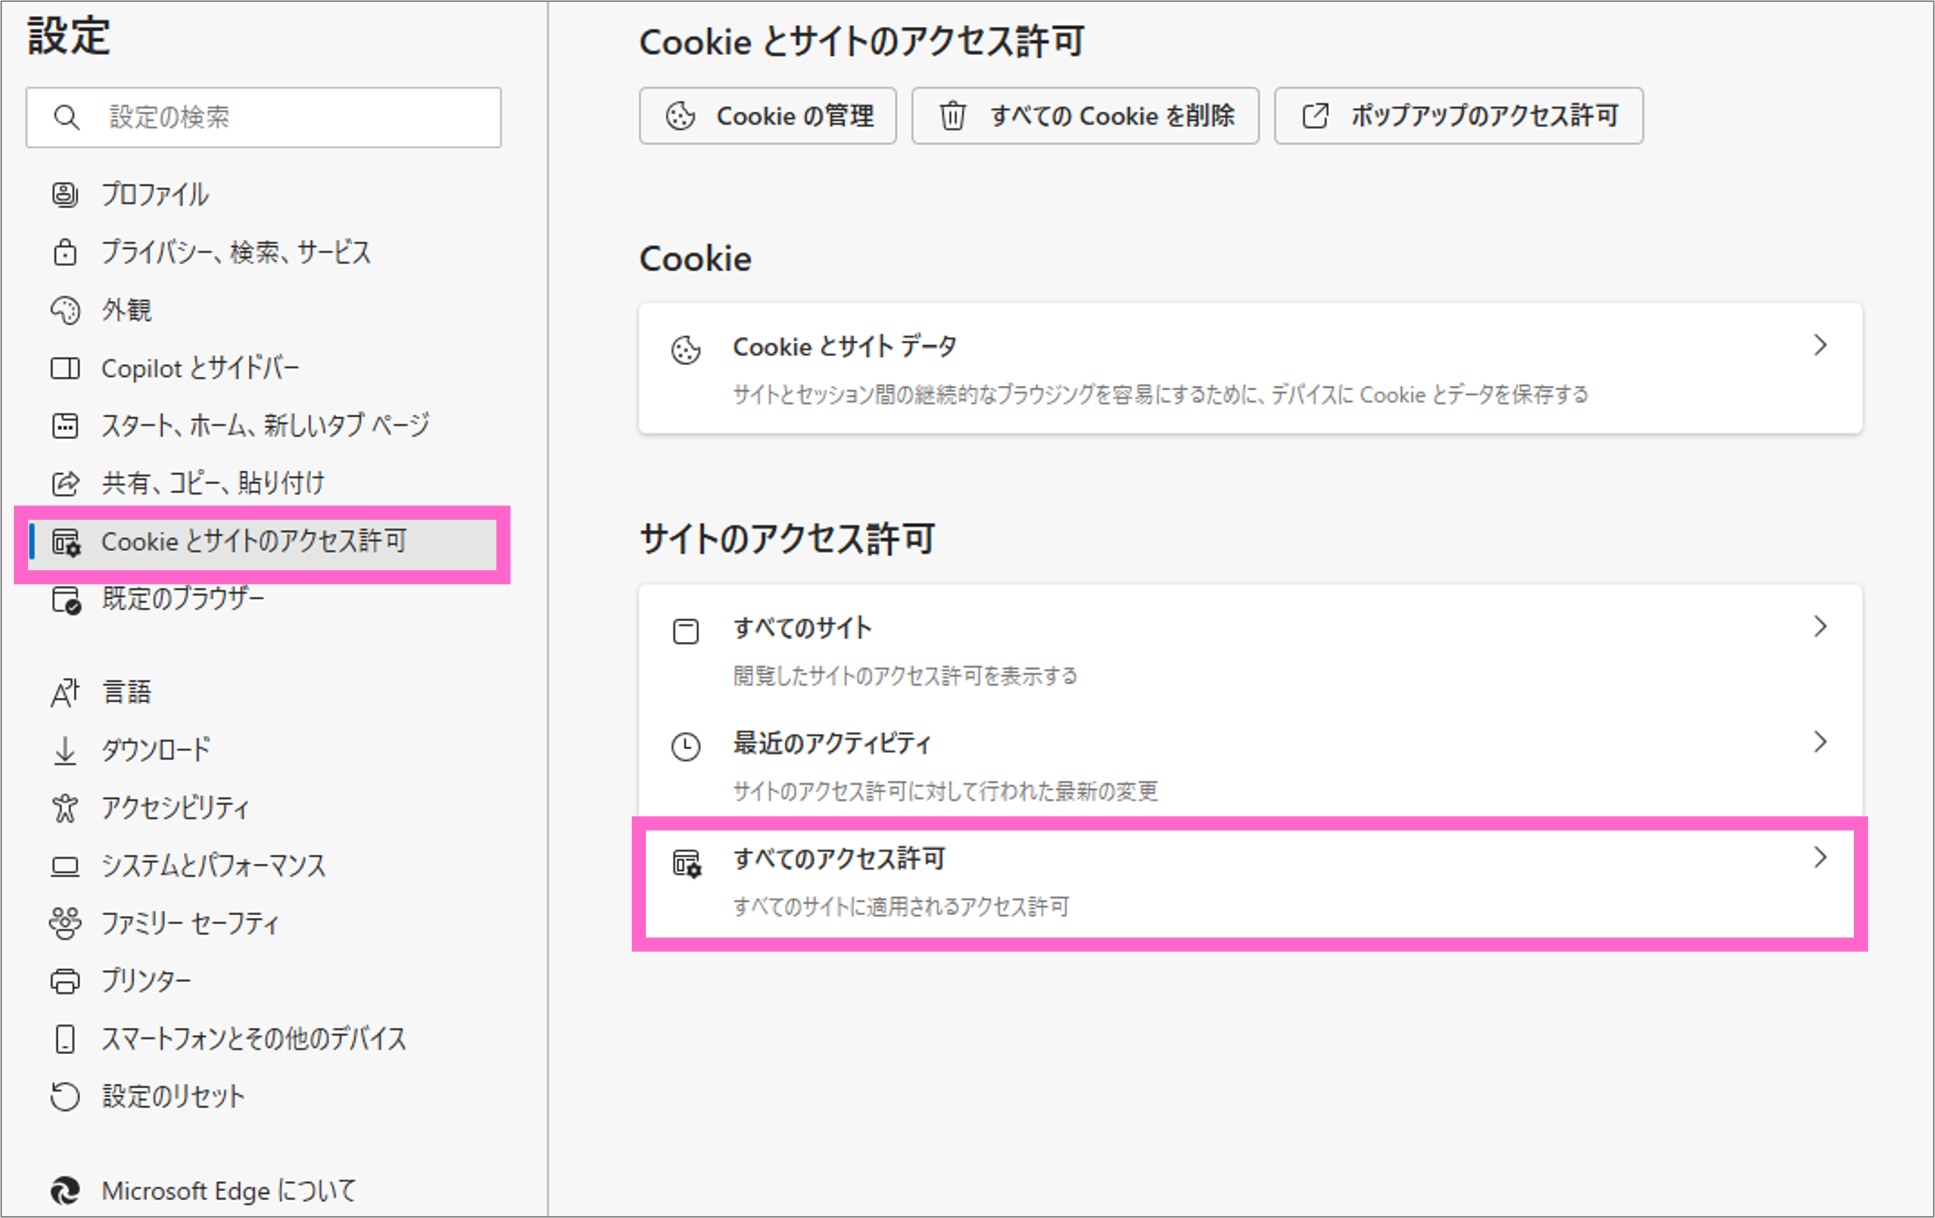Click the lock icon for Privacy settings

tap(64, 252)
